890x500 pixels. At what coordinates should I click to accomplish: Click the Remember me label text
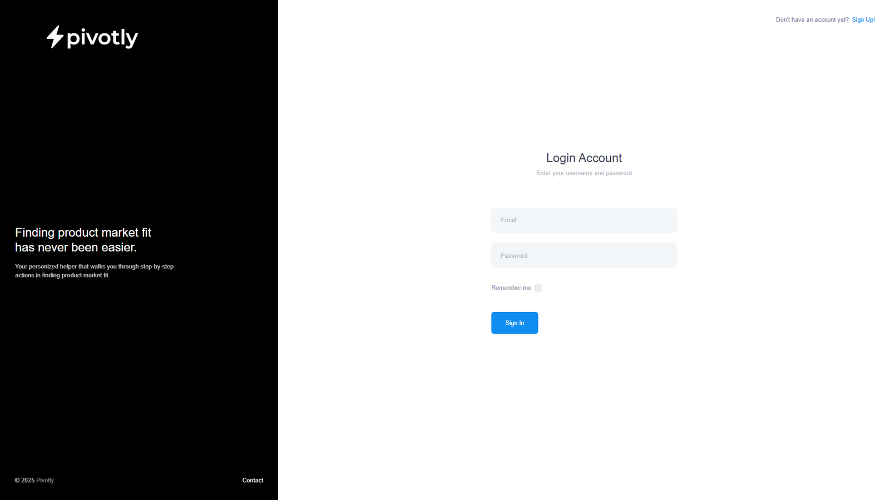(x=511, y=288)
